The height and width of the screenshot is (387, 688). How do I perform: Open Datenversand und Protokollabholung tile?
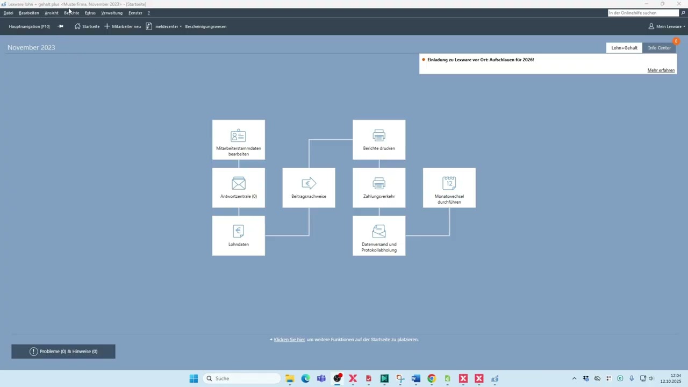point(379,235)
